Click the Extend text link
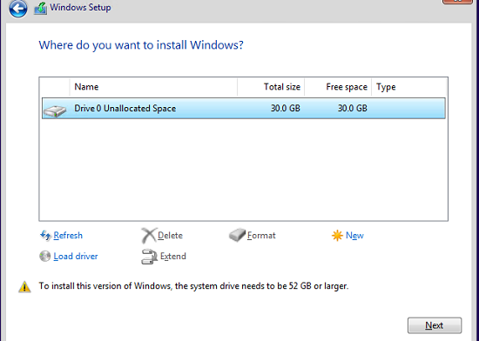The width and height of the screenshot is (479, 341). point(173,257)
